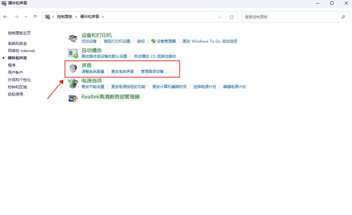Viewport: 352px width, 215px height.
Task: Click the chevron after 控制面板 breadcrumb
Action: (76, 16)
